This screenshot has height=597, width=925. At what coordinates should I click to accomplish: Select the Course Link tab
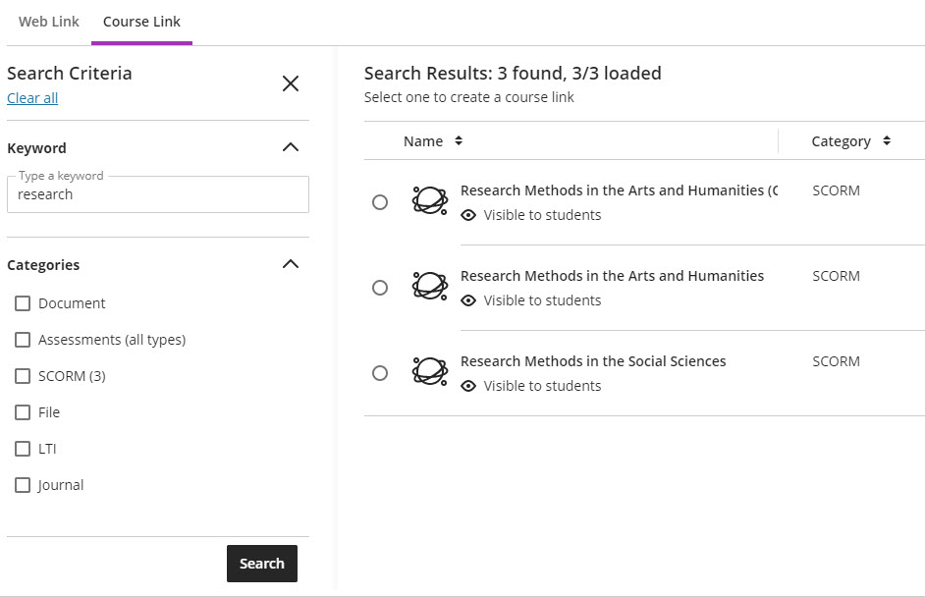[x=141, y=22]
